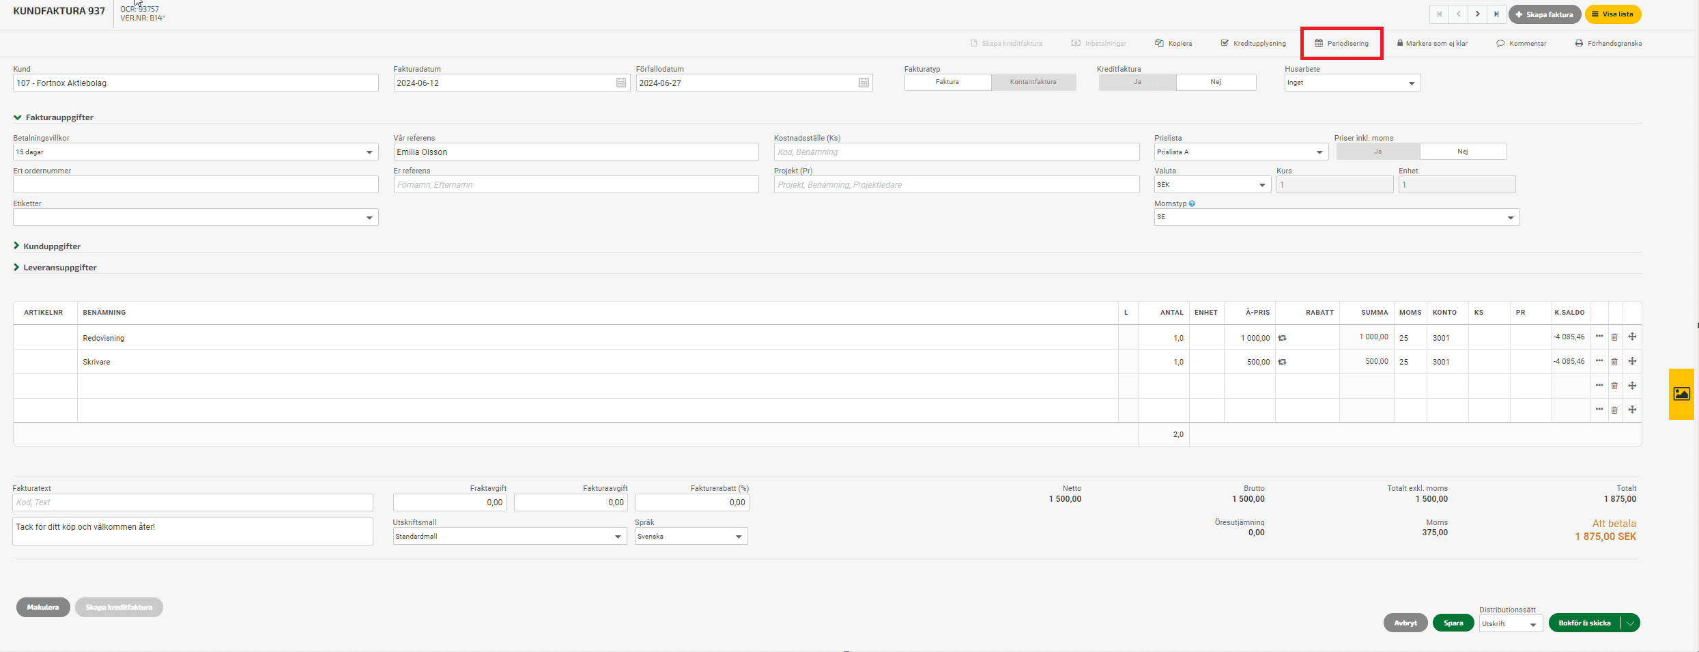The image size is (1699, 652).
Task: Go to next invoice arrow
Action: (1477, 14)
